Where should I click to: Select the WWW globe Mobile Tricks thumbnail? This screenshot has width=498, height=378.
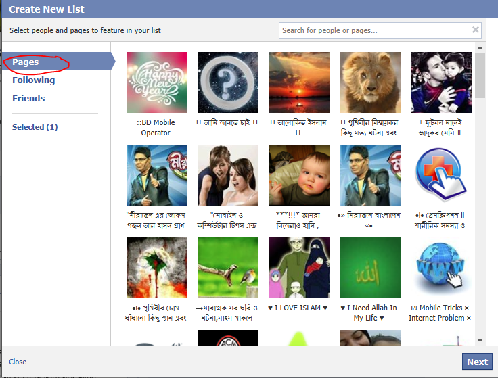441,268
